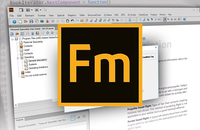Create a new document with the New icon
The width and height of the screenshot is (200, 130).
point(20,22)
